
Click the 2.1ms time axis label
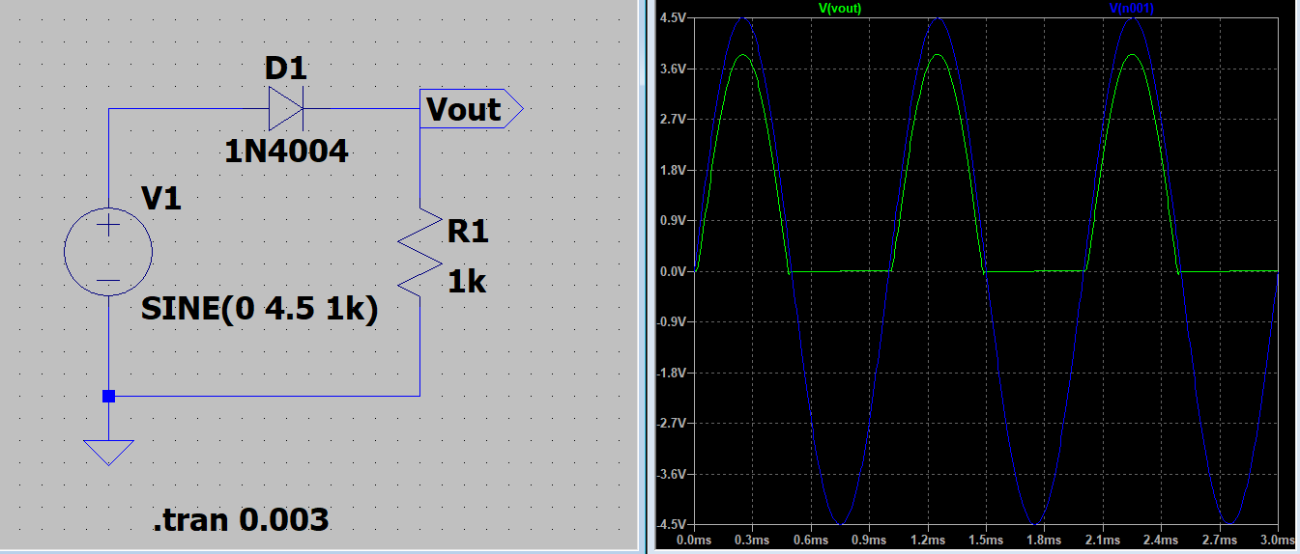1103,540
